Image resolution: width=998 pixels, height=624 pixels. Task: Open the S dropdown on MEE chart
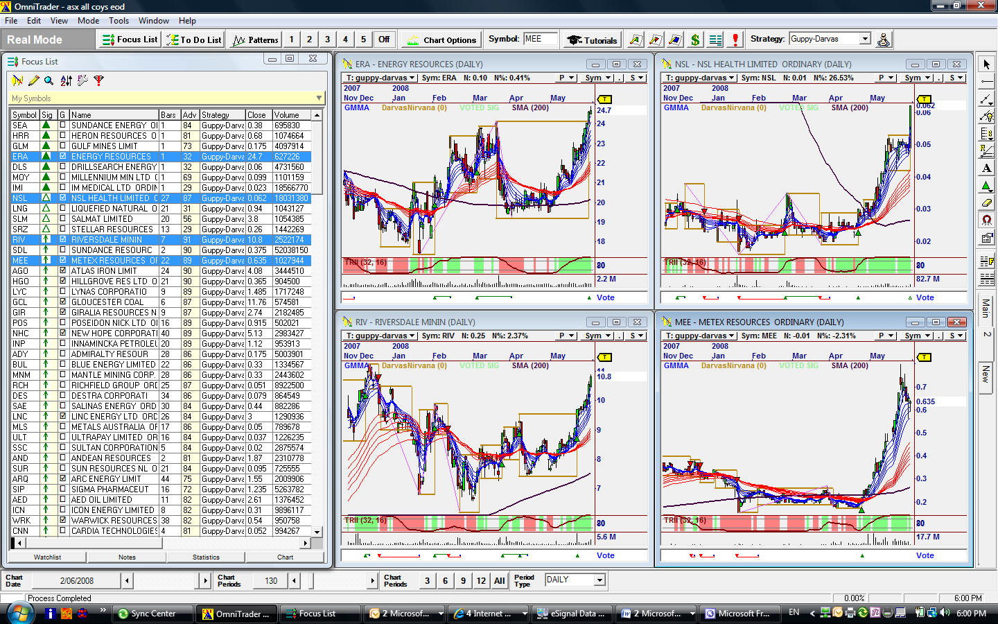click(956, 336)
